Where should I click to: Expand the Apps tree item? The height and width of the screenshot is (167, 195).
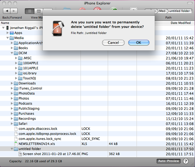[x=7, y=33]
